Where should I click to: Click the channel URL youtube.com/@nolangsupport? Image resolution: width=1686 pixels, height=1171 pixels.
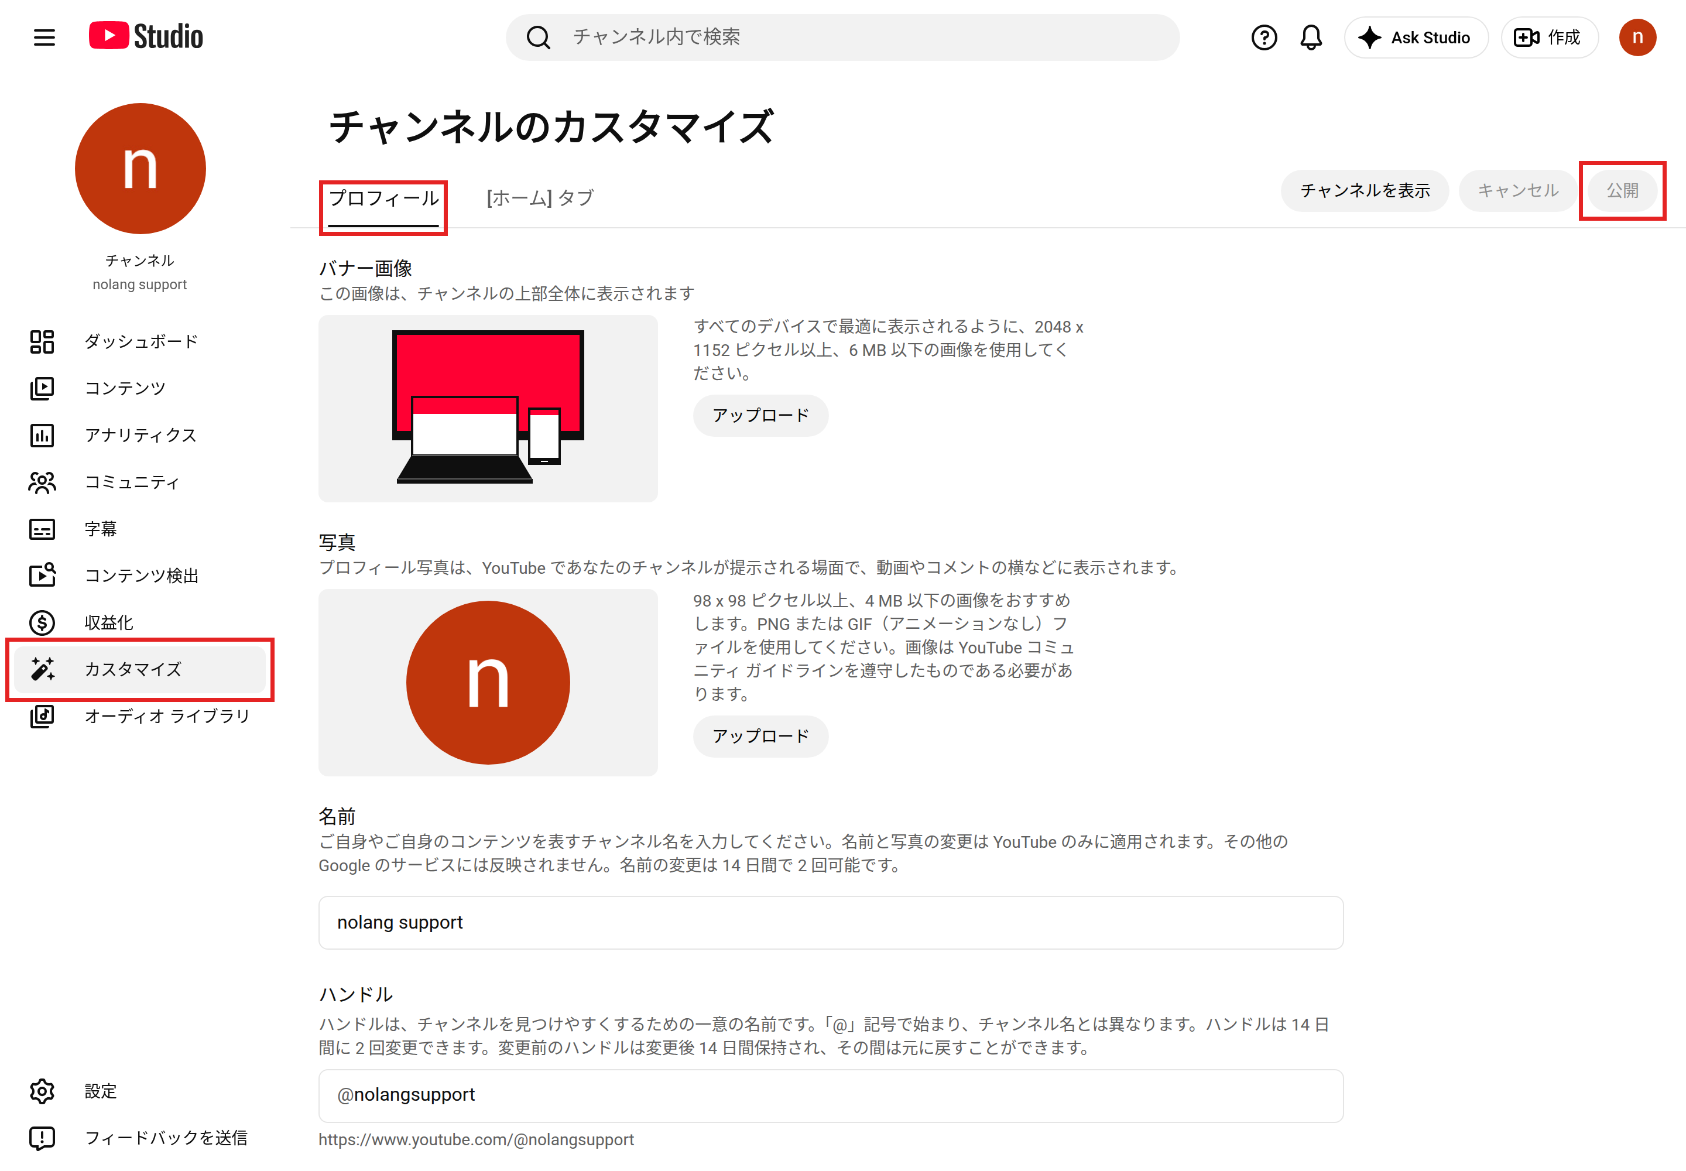(x=476, y=1139)
